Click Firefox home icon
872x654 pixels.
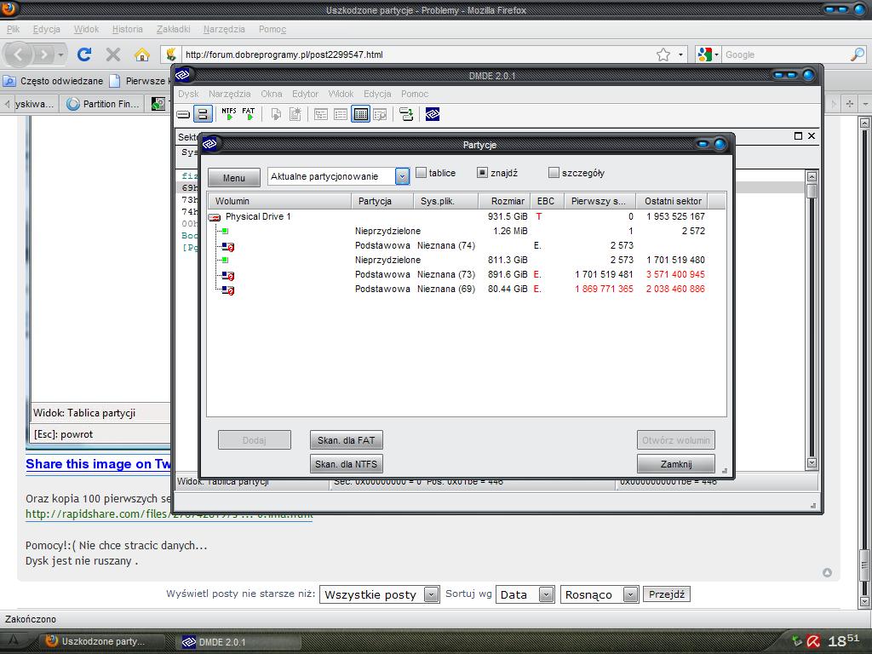click(x=142, y=54)
